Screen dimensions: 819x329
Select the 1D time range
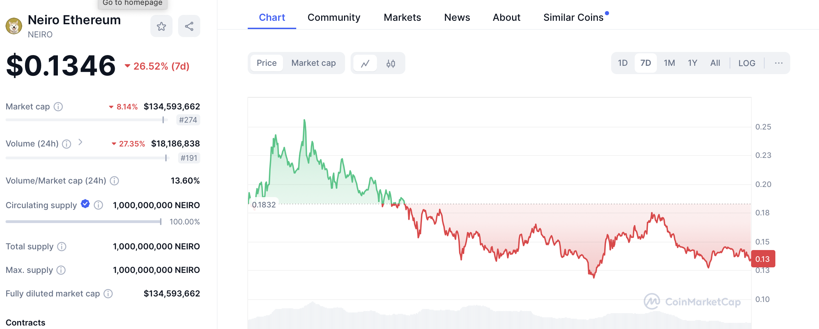(623, 63)
